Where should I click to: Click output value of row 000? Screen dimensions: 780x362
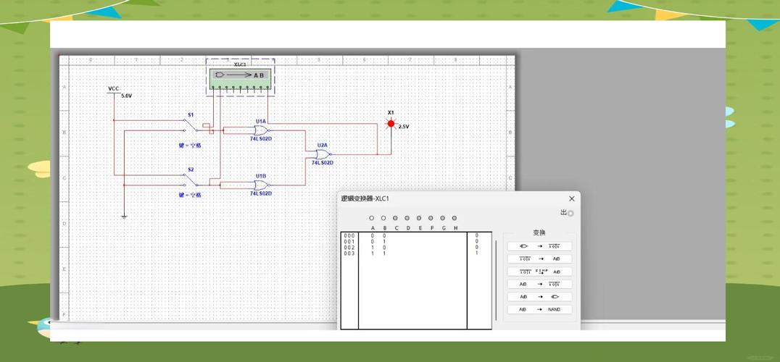tap(476, 235)
